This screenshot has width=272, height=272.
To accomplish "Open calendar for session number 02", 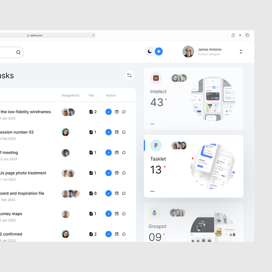I will point(117,132).
